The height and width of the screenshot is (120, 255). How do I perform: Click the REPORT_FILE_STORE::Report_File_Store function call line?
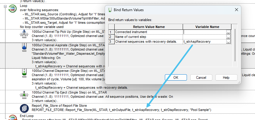(122, 110)
